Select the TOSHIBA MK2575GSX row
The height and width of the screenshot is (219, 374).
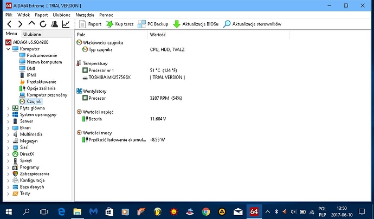[182, 78]
